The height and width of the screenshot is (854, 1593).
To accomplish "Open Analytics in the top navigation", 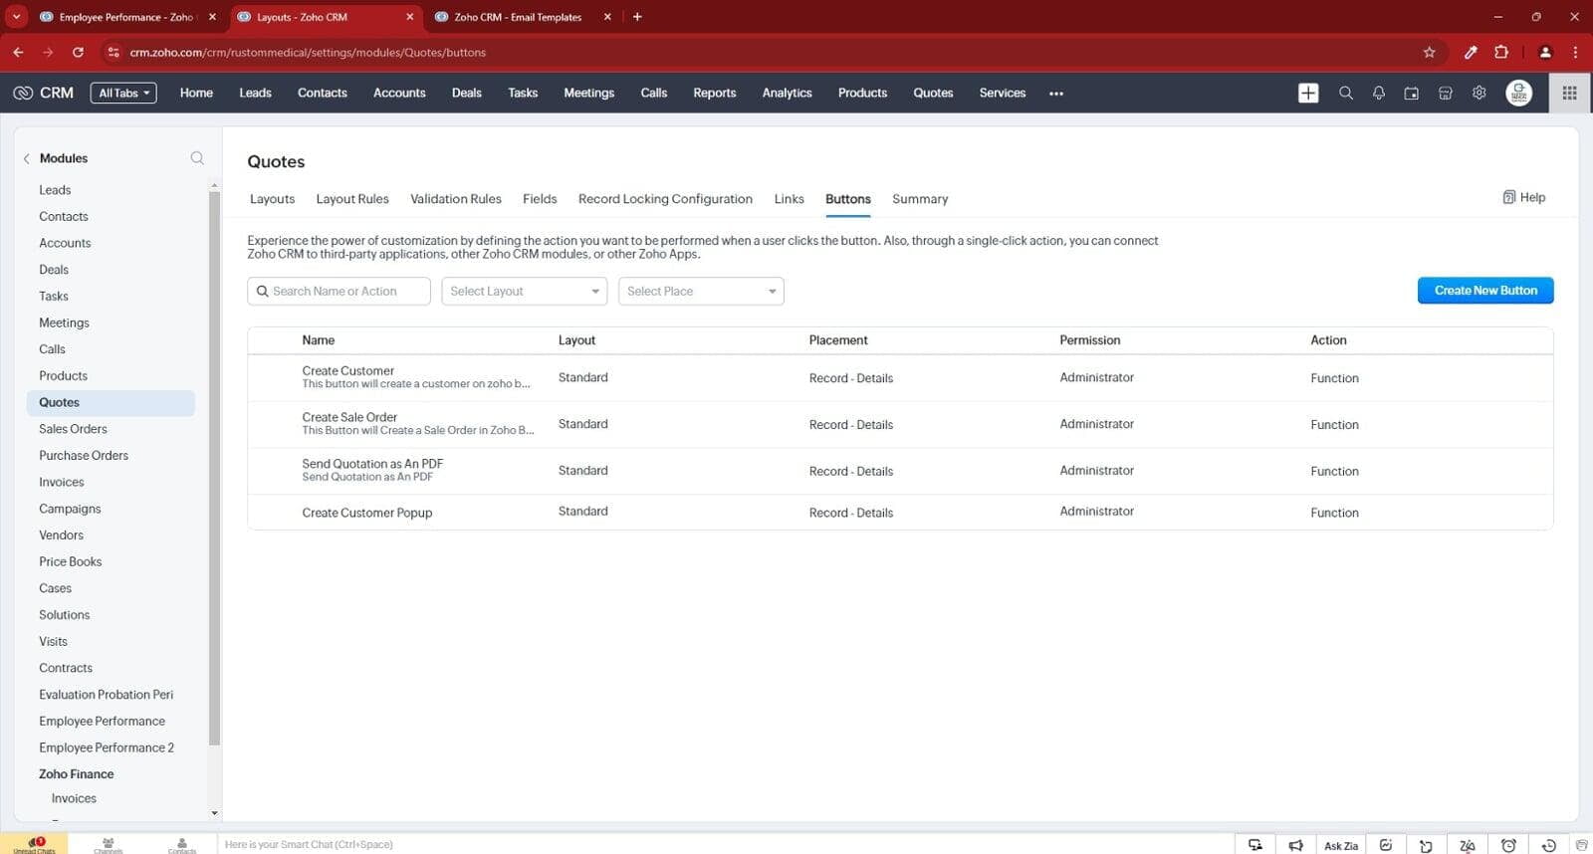I will (787, 93).
